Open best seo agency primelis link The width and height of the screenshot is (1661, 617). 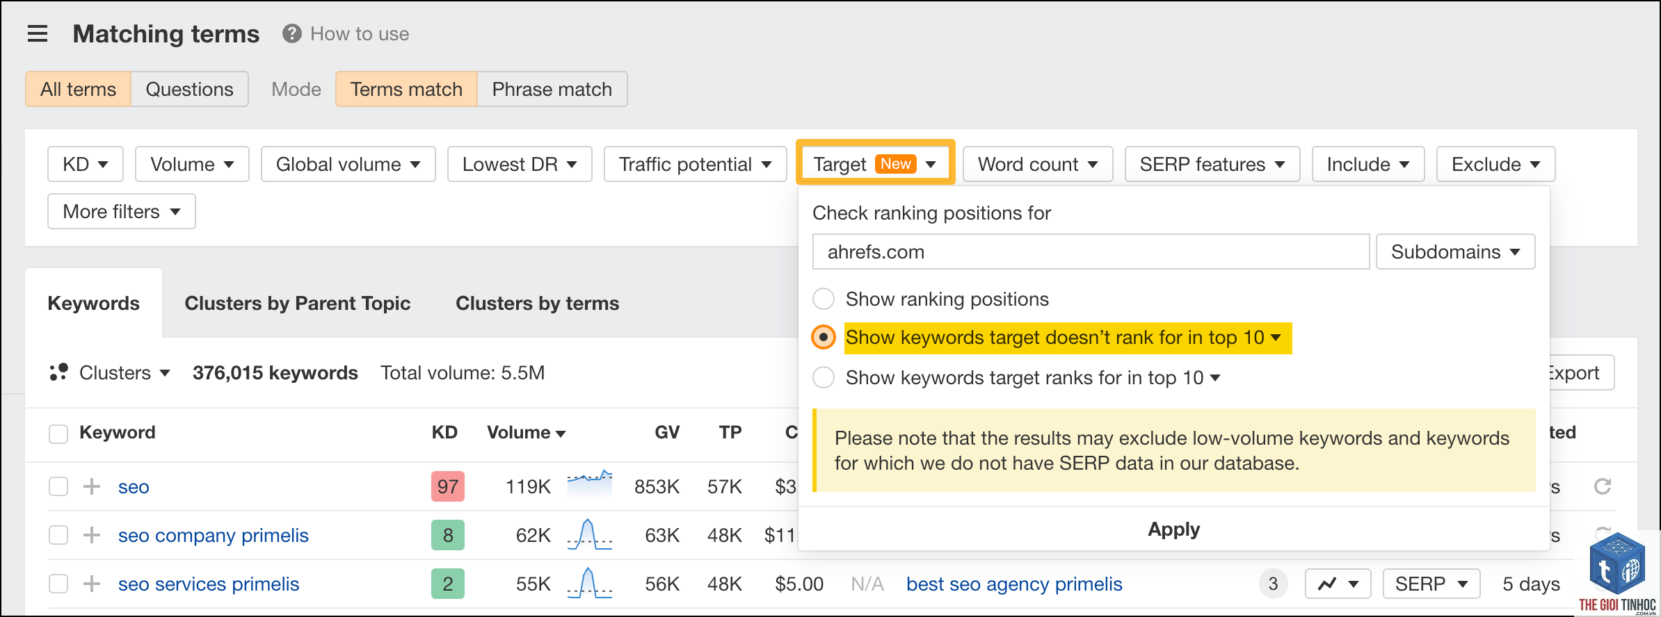(1014, 584)
